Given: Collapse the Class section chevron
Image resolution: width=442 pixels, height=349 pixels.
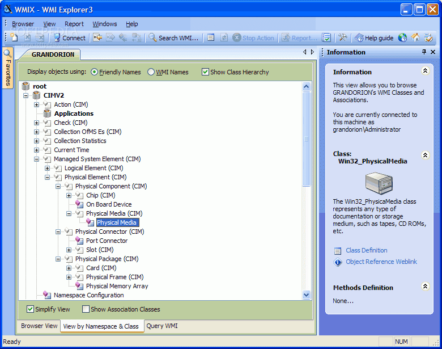Looking at the screenshot, I should (x=425, y=155).
